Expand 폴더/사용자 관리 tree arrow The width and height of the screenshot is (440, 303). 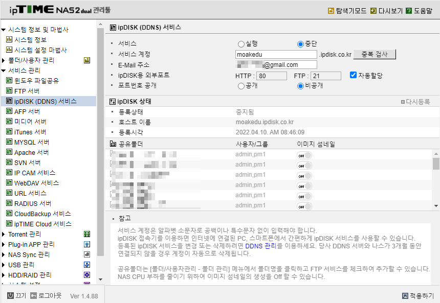point(4,60)
